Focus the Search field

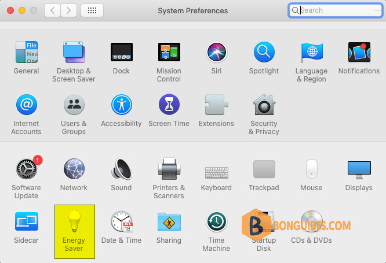336,10
